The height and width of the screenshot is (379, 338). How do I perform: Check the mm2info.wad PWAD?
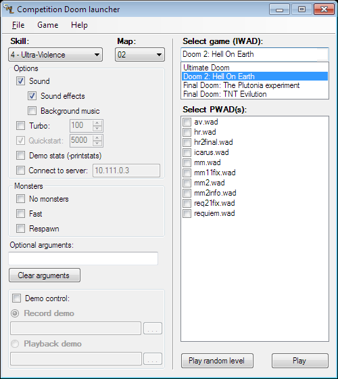click(x=187, y=193)
